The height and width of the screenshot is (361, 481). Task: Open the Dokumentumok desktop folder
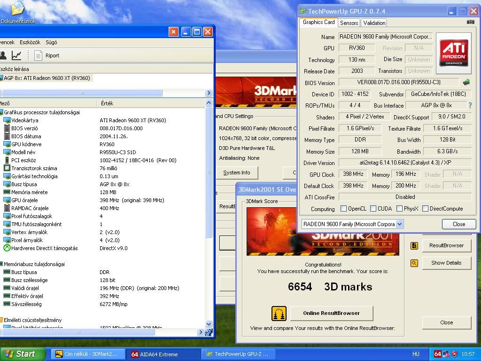(18, 12)
